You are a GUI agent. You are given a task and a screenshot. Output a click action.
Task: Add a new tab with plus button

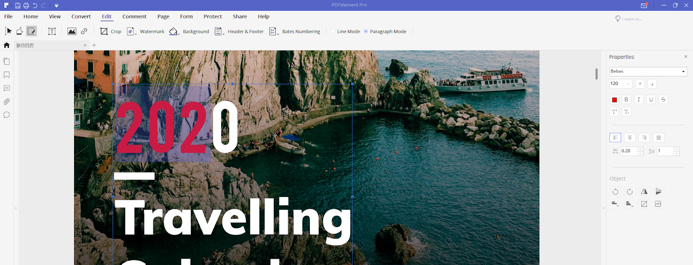[x=94, y=45]
